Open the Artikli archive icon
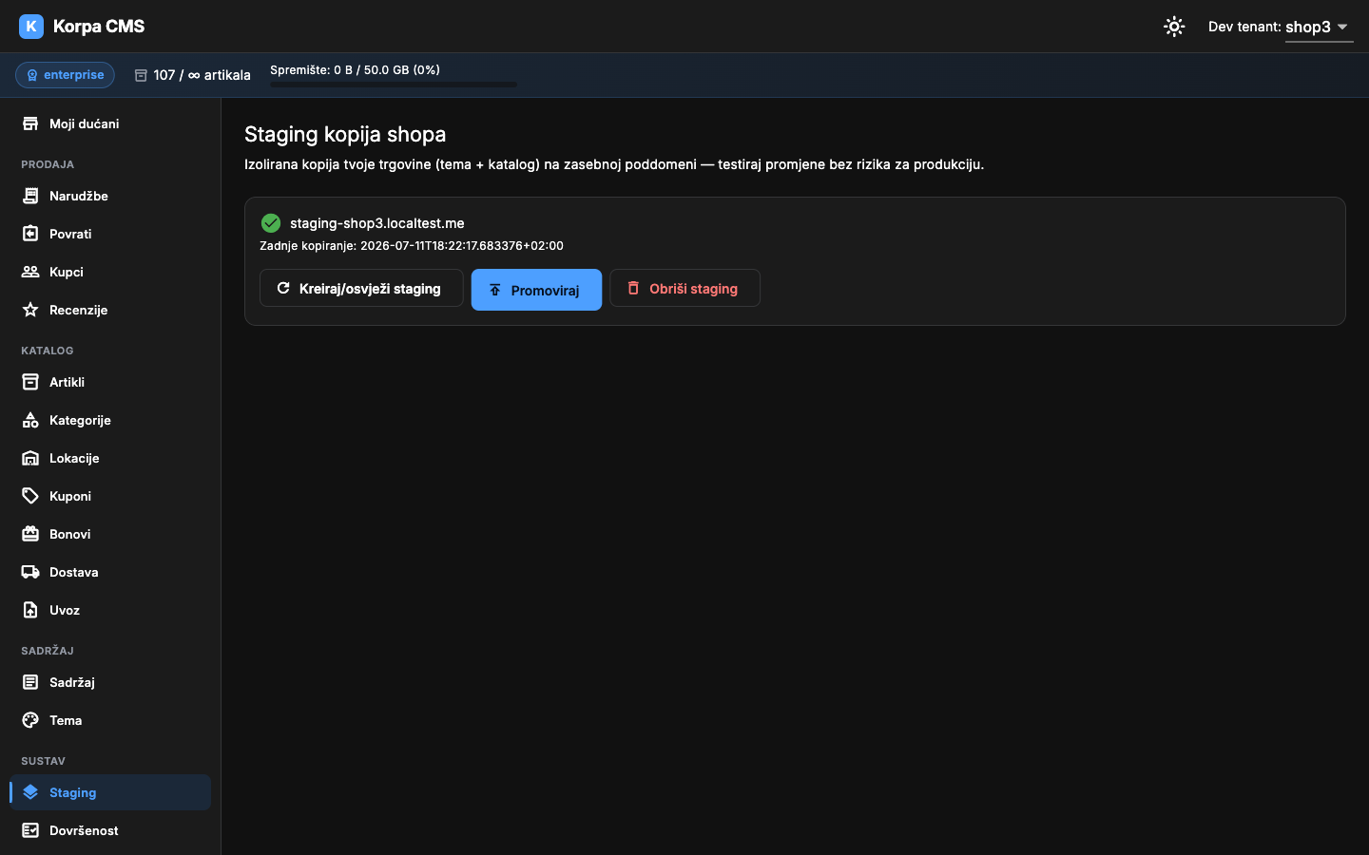1369x855 pixels. (x=30, y=382)
